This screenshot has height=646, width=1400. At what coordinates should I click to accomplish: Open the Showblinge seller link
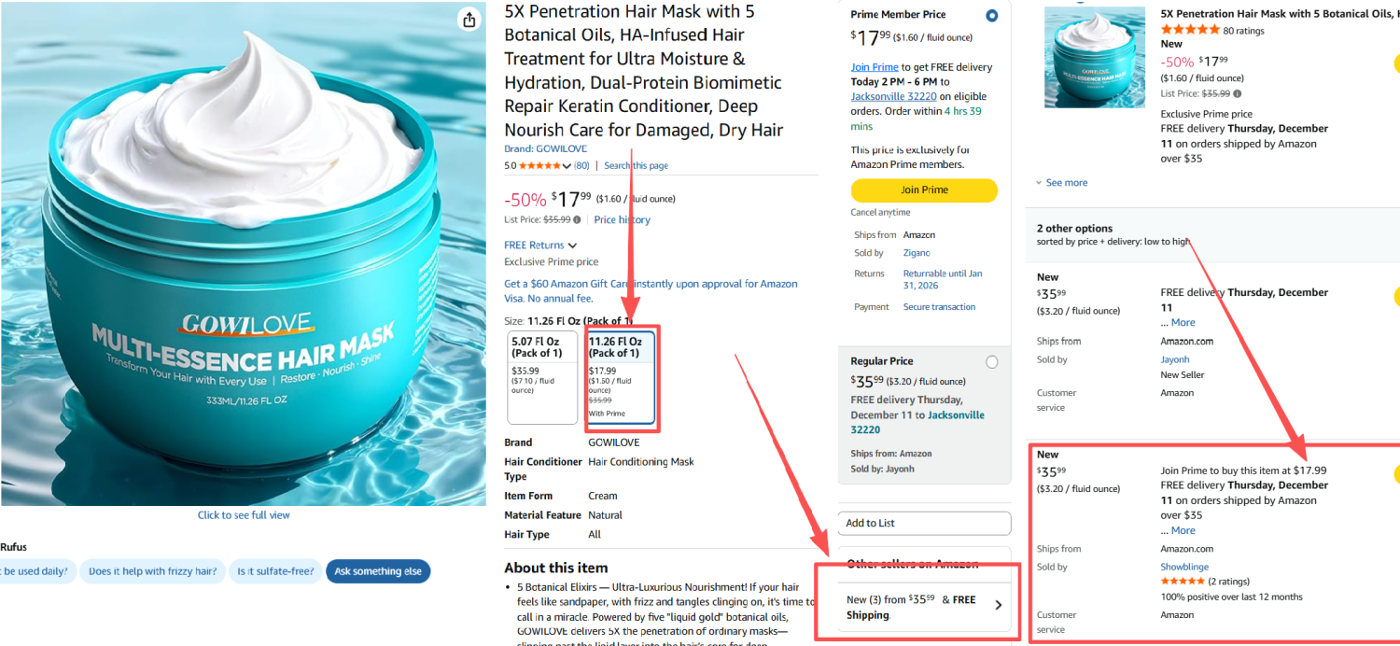(1184, 567)
